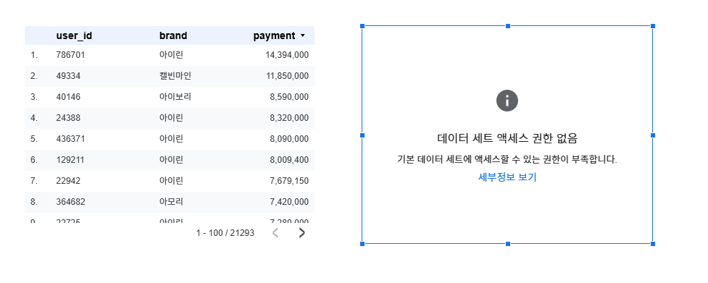Click the top-right resize handle of the selected chart
Screen dimensions: 708x283
pos(653,26)
